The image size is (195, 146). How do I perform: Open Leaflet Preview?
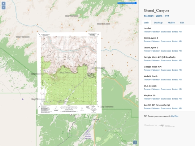tap(147, 32)
